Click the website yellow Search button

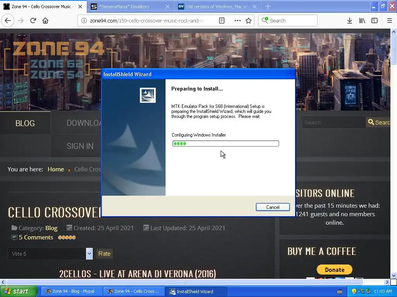click(x=378, y=123)
